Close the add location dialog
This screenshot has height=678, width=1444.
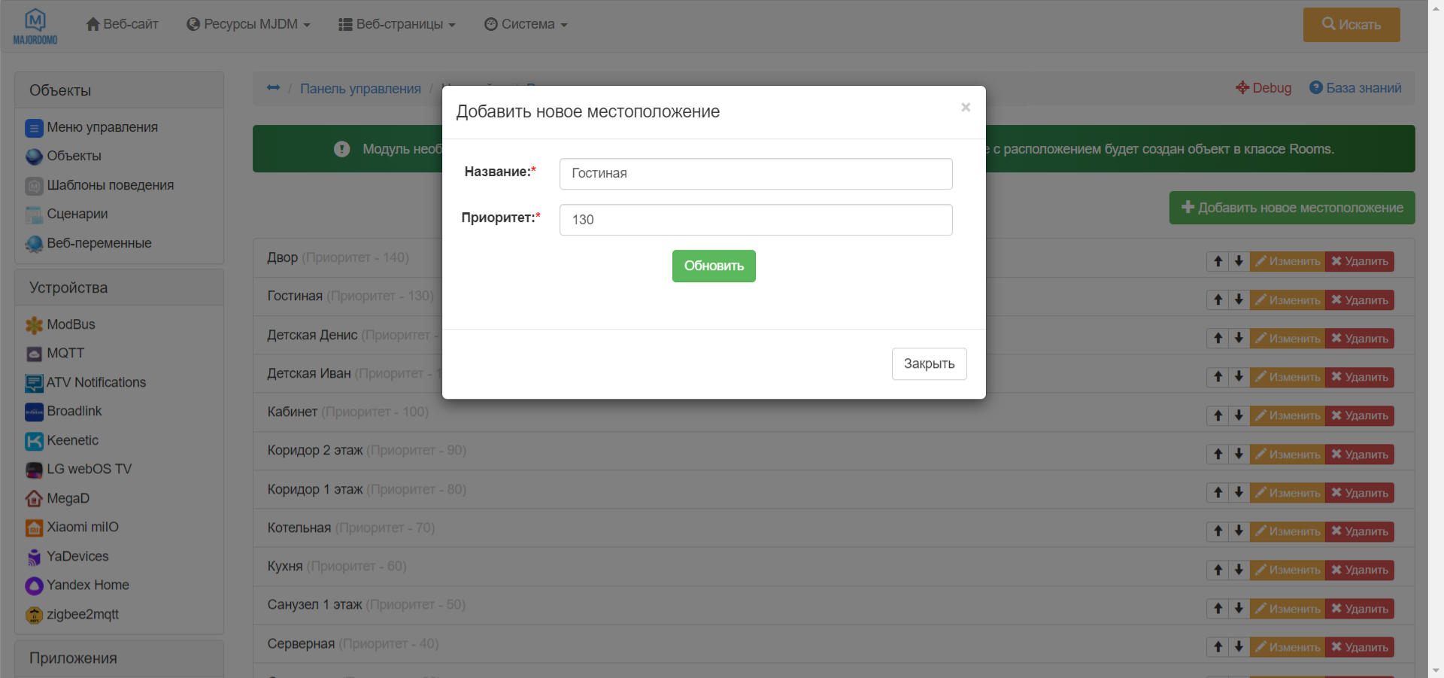coord(966,107)
